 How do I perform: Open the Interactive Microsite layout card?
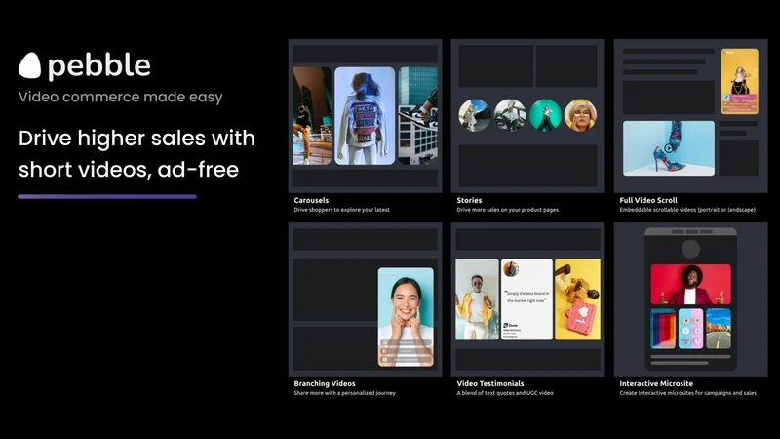click(x=690, y=299)
